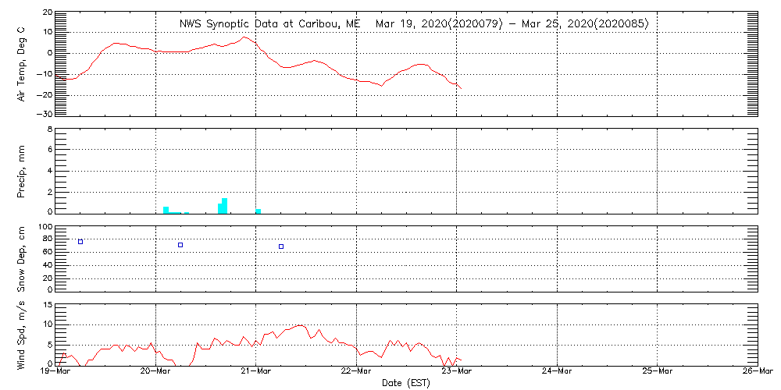Click the snow depth marker on 19-Mar
Viewport: 781px width, 390px height.
point(80,242)
